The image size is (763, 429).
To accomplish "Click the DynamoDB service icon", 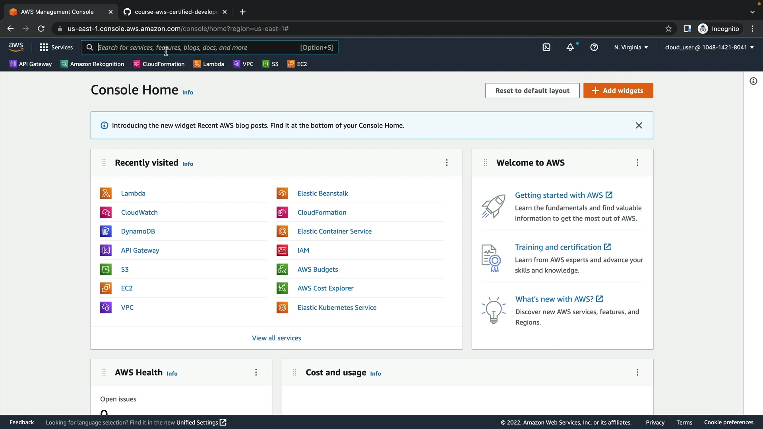I will 106,231.
